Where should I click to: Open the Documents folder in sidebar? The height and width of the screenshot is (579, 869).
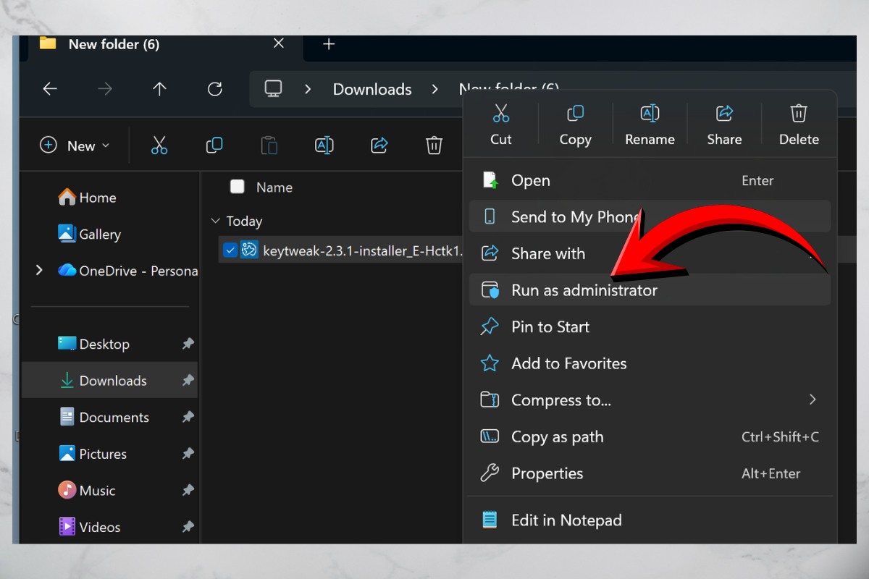(x=114, y=418)
